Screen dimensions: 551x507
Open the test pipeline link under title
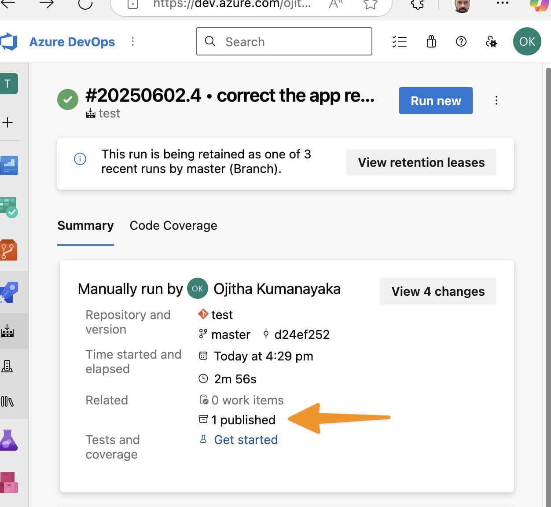103,114
